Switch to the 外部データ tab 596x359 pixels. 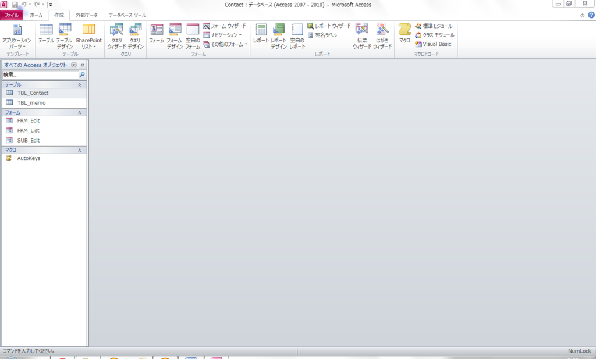tap(86, 15)
